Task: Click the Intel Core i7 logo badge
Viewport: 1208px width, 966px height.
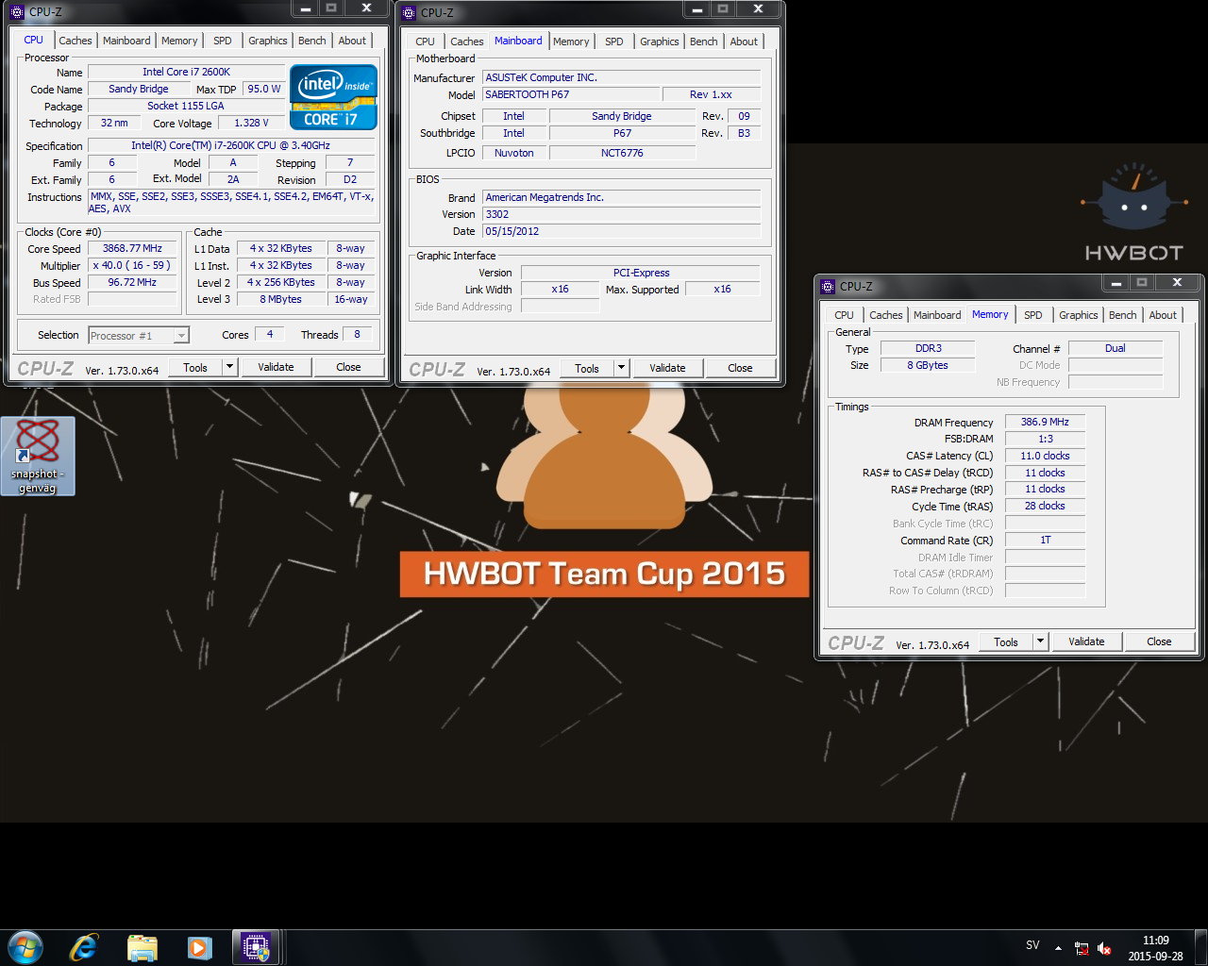Action: click(x=333, y=96)
